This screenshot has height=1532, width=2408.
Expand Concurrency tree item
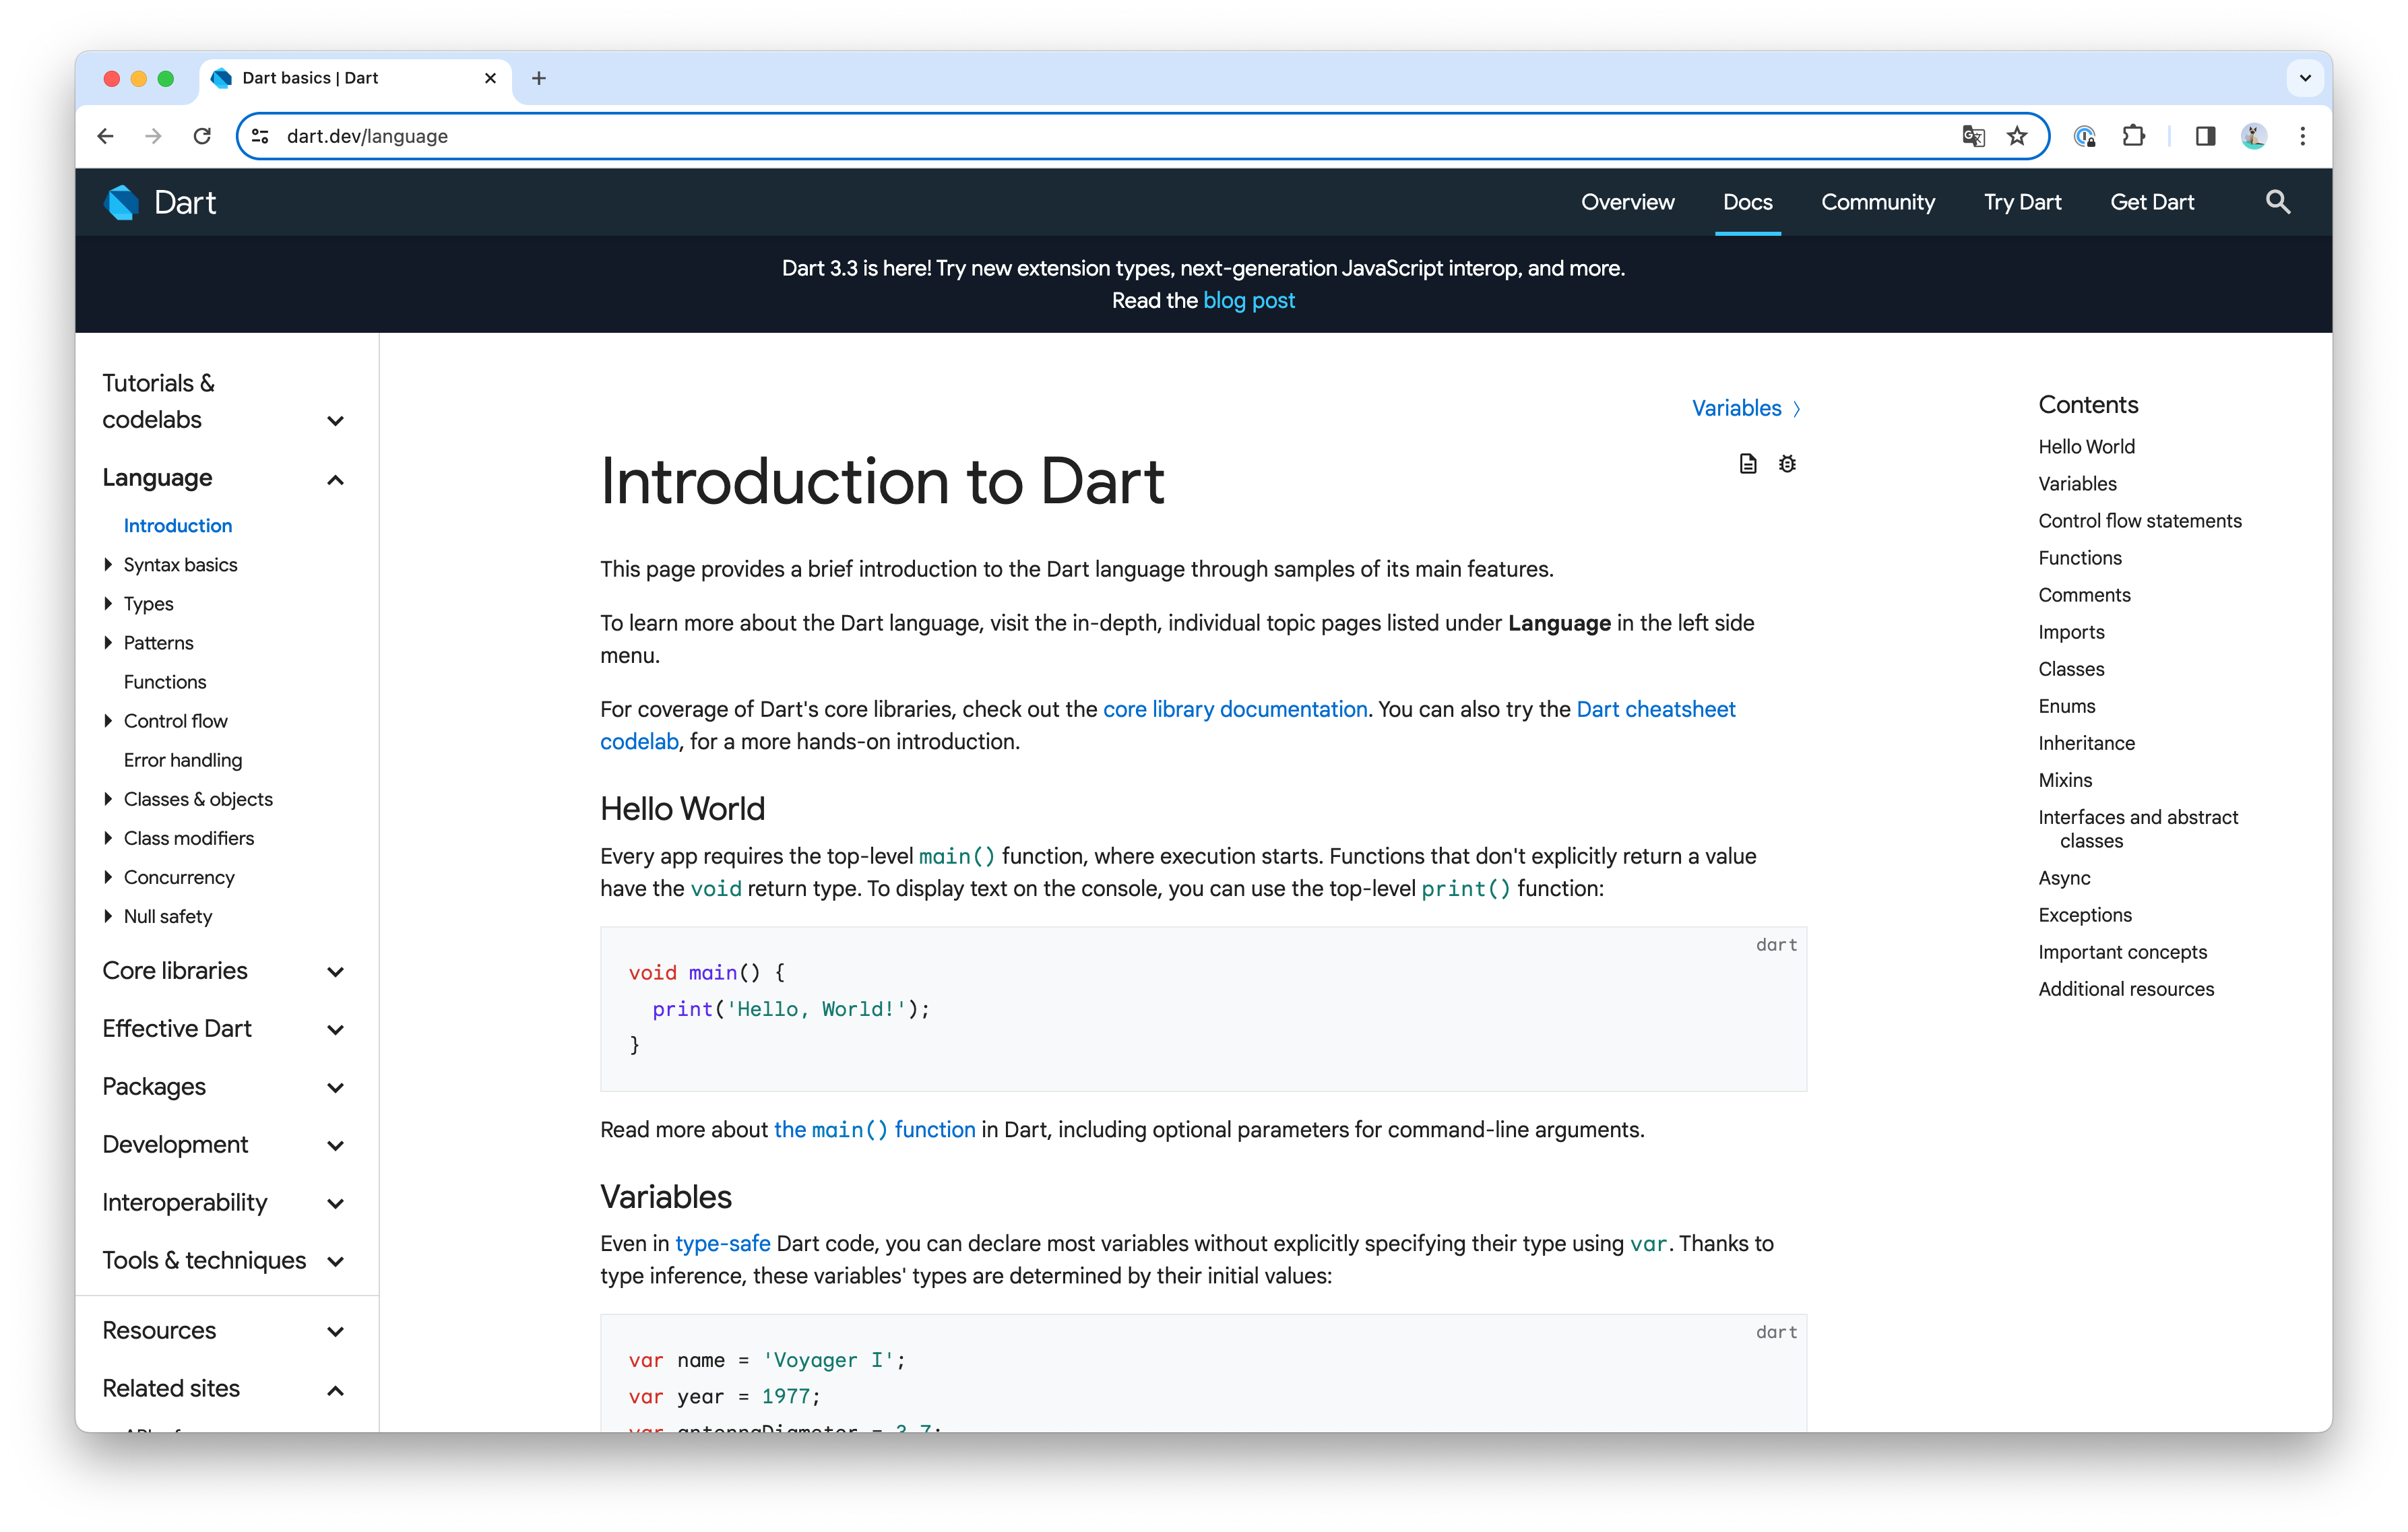coord(108,877)
